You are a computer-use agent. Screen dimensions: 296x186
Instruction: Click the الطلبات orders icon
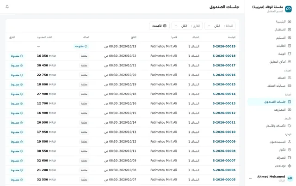tap(290, 46)
